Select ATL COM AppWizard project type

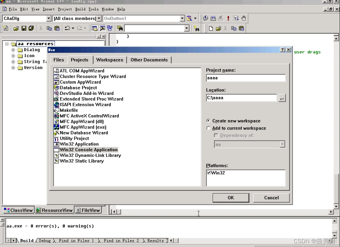coord(82,71)
